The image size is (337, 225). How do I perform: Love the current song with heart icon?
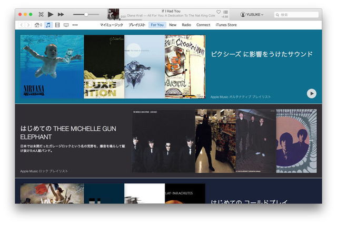coord(219,12)
